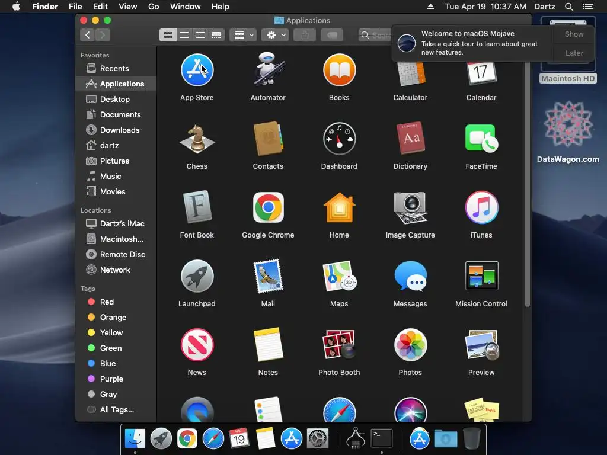This screenshot has width=607, height=455.
Task: Open the Photos app icon
Action: 410,345
